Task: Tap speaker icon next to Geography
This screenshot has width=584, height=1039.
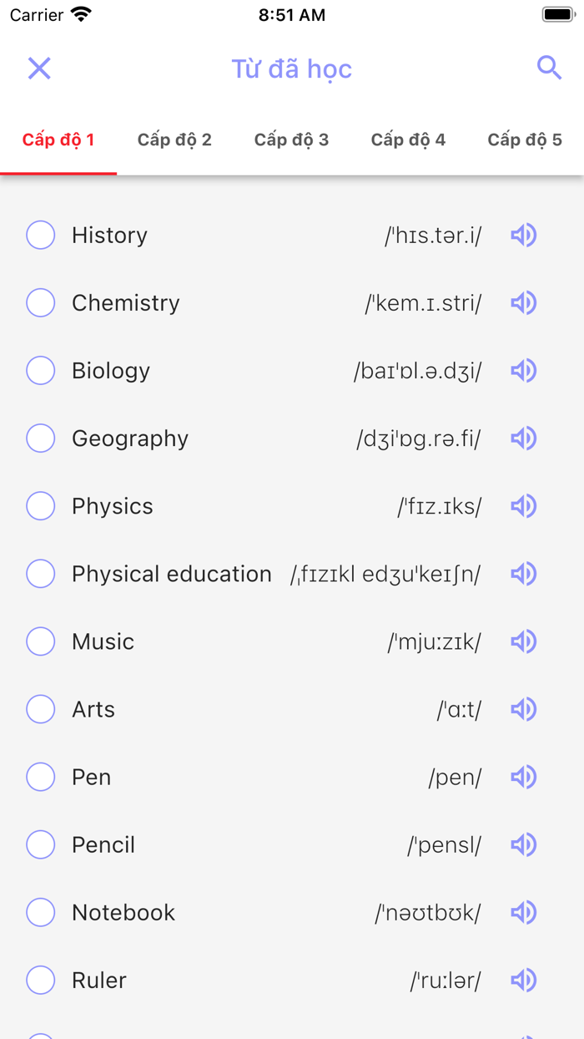Action: 523,438
